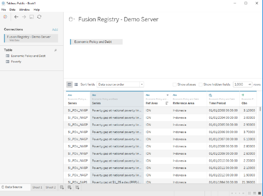The image size is (263, 196).
Task: Open the Data menu
Action: point(12,9)
